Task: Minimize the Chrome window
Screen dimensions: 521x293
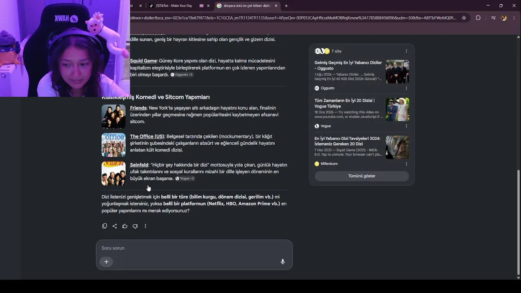Action: coord(488,6)
